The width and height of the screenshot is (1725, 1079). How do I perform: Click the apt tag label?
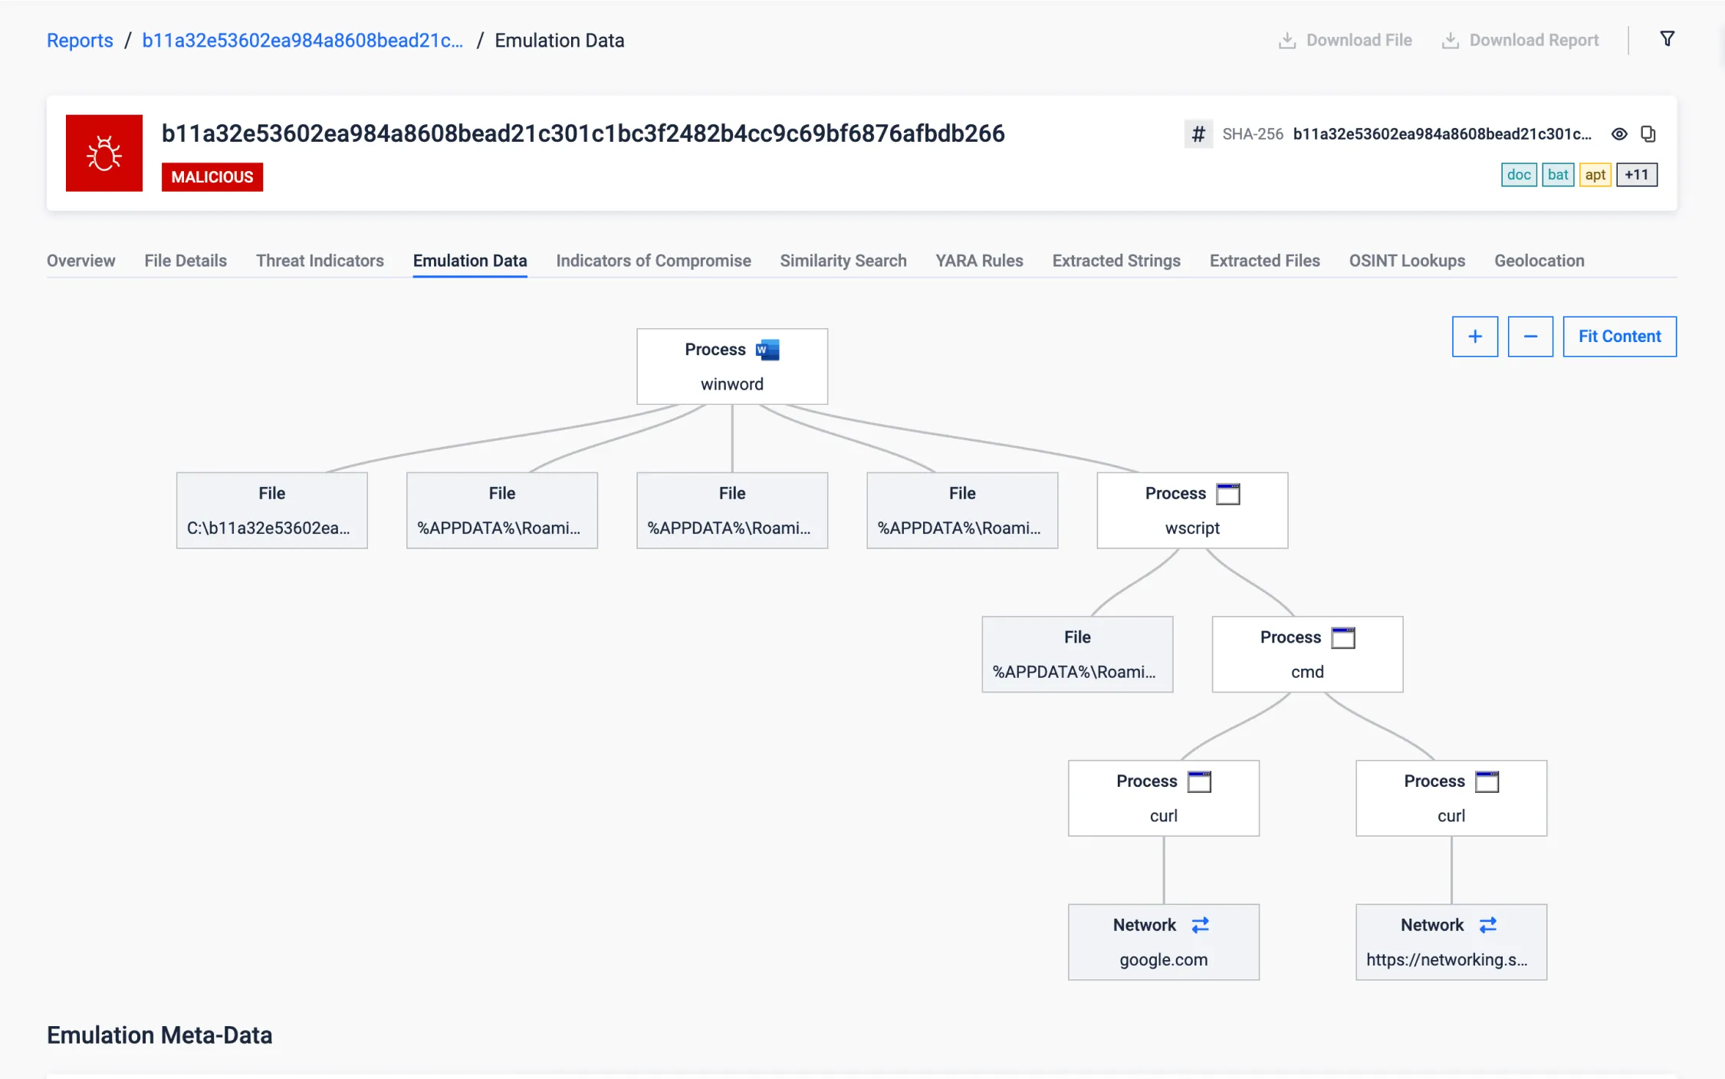point(1595,175)
